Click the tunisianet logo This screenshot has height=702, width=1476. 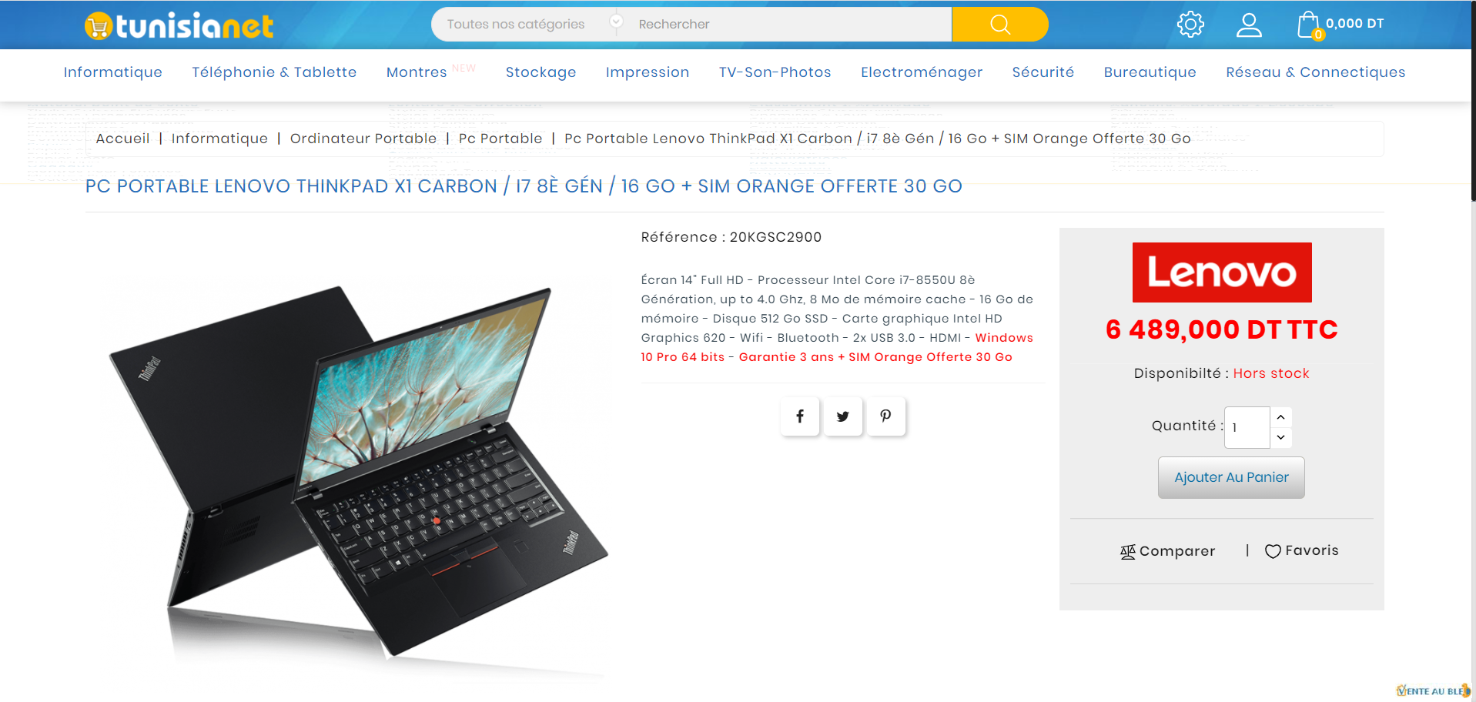(x=179, y=25)
